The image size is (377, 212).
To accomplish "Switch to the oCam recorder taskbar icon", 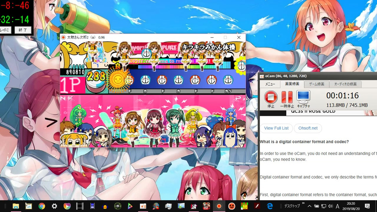I will coord(219,206).
